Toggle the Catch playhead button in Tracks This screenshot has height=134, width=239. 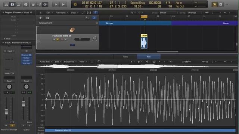pyautogui.click(x=96, y=13)
